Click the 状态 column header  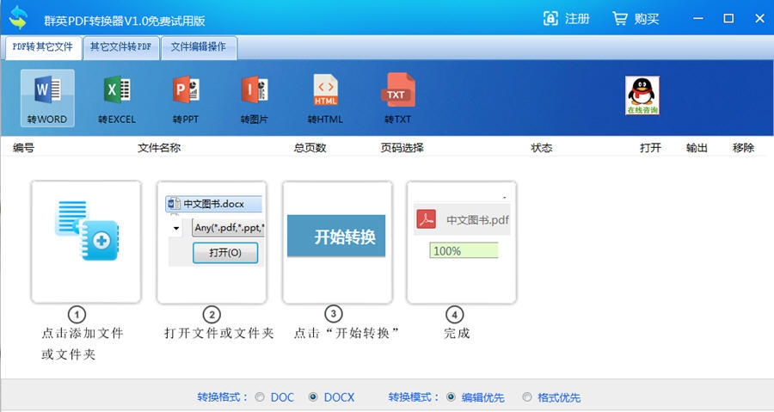tap(542, 148)
